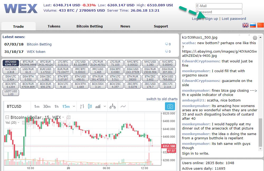Switch language with the Chinese flag
Image resolution: width=264 pixels, height=171 pixels.
click(261, 25)
